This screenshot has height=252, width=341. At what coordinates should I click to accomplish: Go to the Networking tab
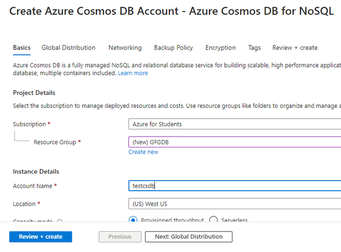point(125,47)
